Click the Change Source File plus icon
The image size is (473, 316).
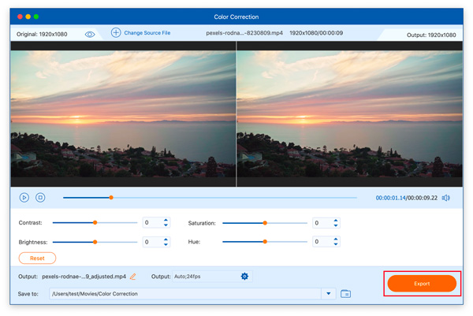coord(116,33)
